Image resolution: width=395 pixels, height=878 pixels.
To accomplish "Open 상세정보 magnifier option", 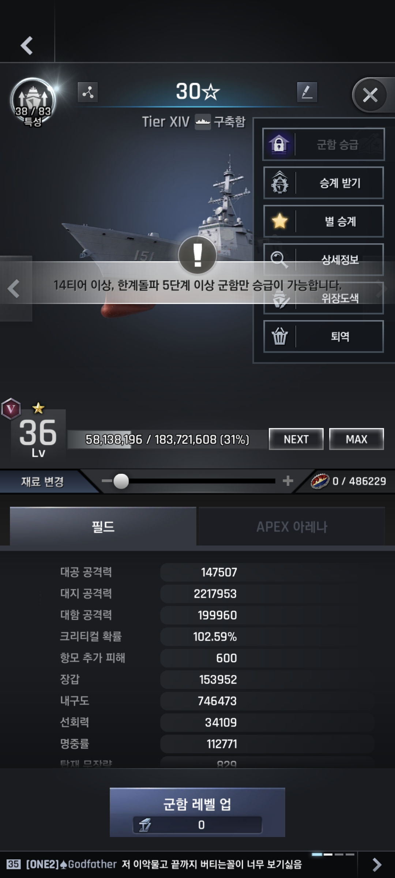I will (323, 259).
